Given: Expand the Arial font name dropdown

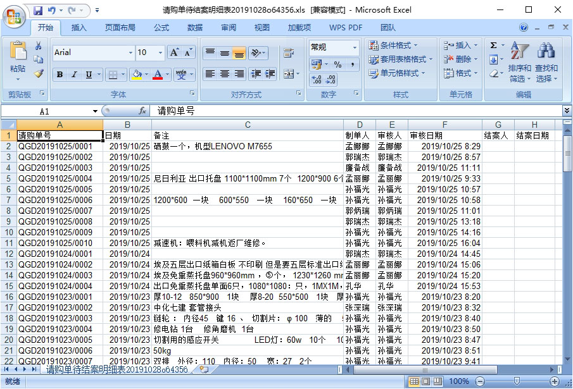Looking at the screenshot, I should 130,53.
